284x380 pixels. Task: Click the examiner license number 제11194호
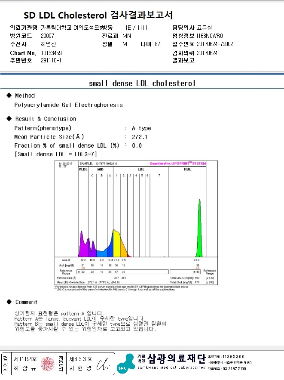point(25,359)
